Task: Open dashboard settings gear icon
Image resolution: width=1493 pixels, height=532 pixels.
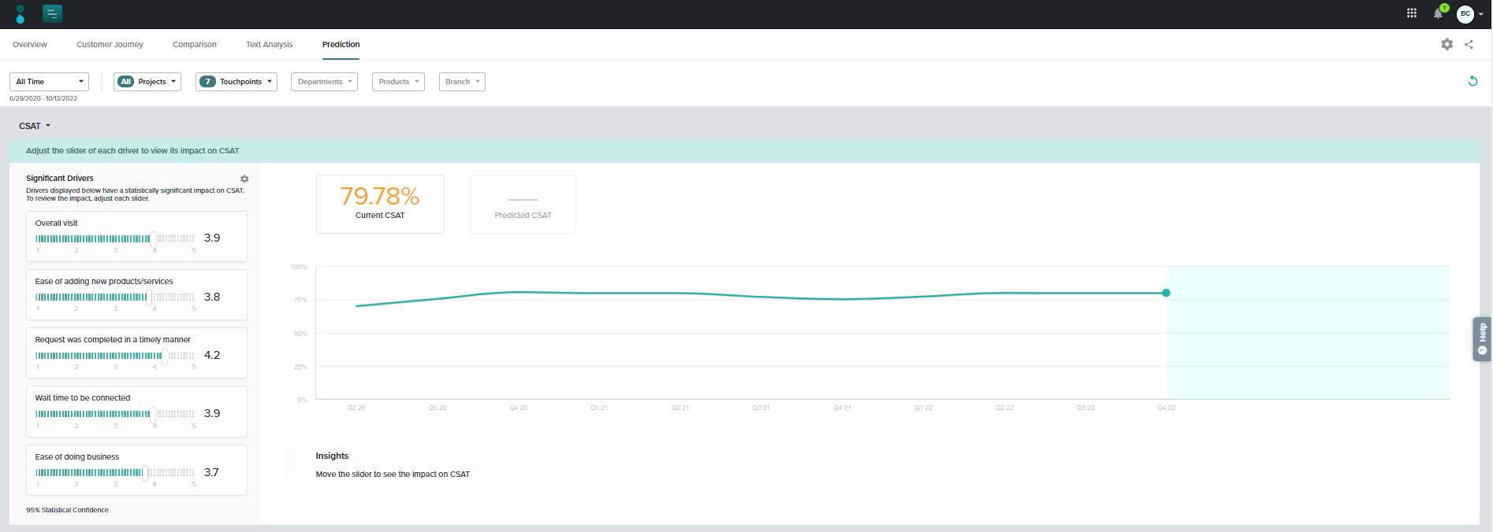Action: pos(1446,45)
